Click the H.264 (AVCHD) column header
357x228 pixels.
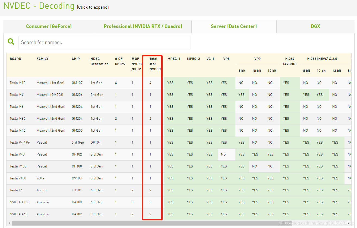[x=290, y=61]
